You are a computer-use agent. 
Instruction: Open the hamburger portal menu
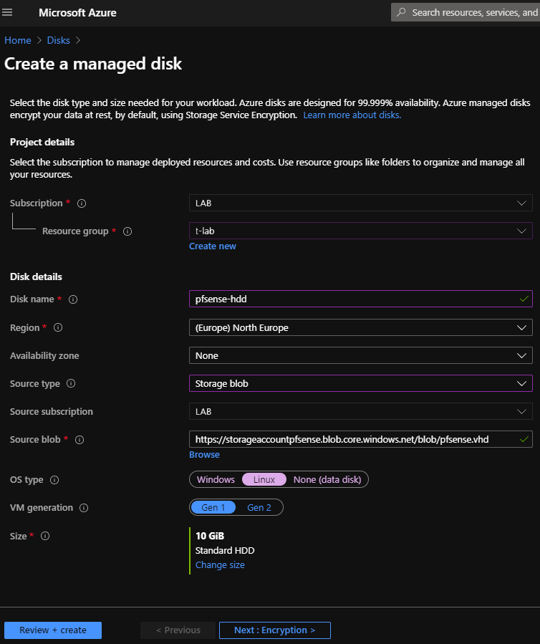click(x=9, y=13)
